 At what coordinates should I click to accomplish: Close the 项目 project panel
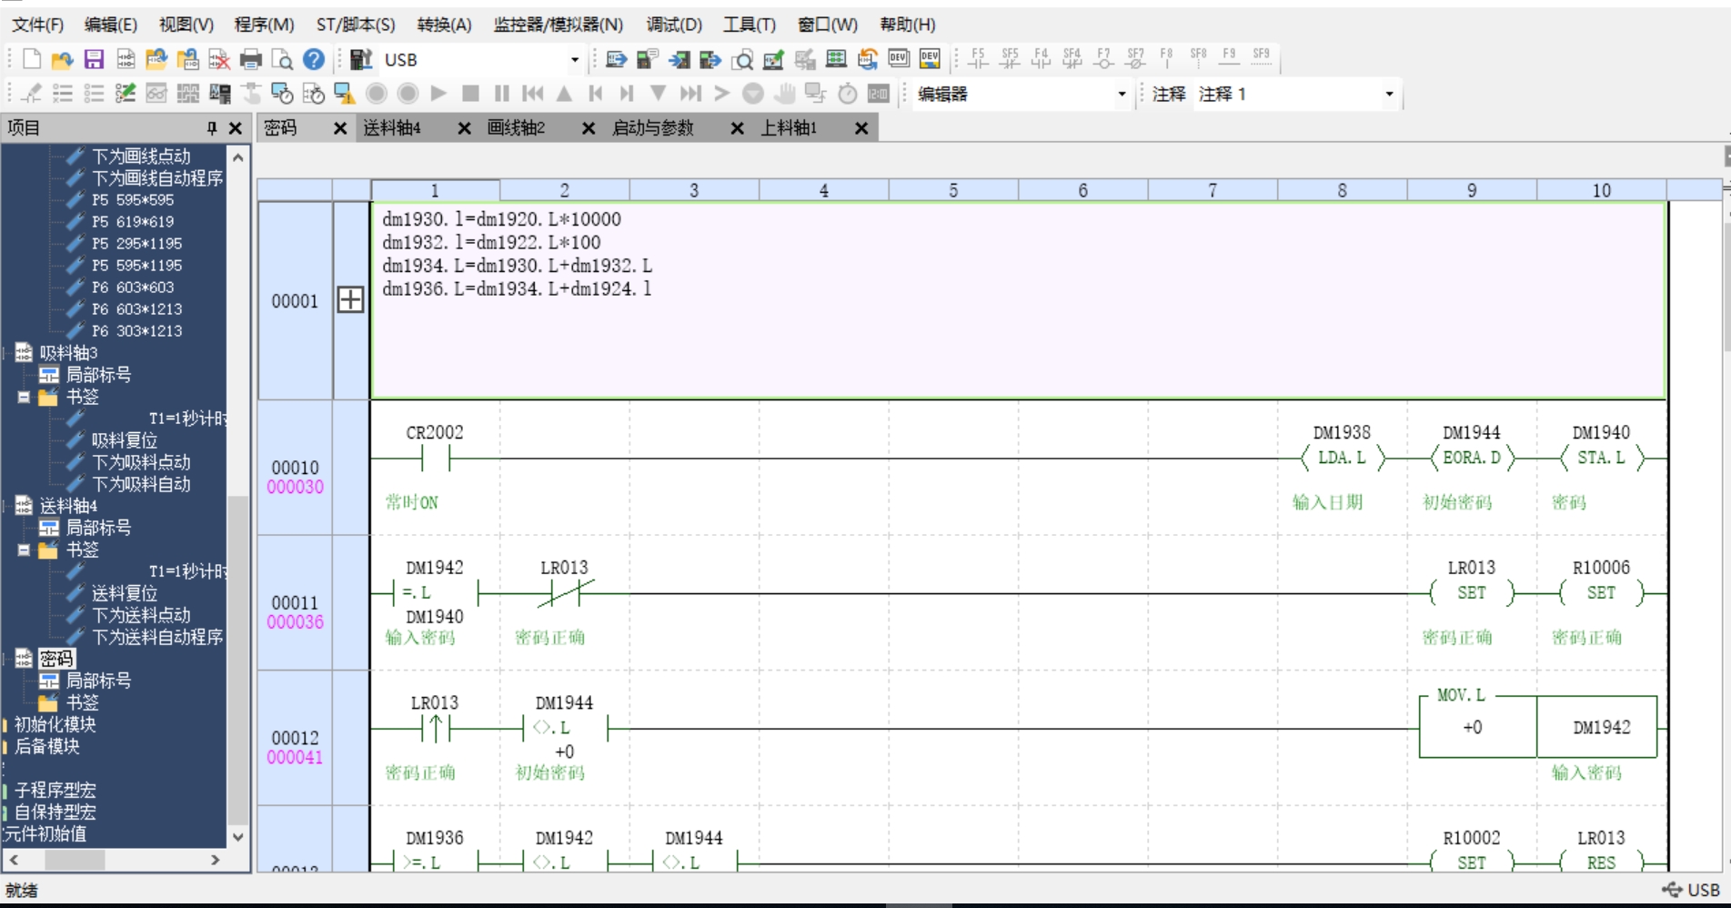pyautogui.click(x=236, y=128)
